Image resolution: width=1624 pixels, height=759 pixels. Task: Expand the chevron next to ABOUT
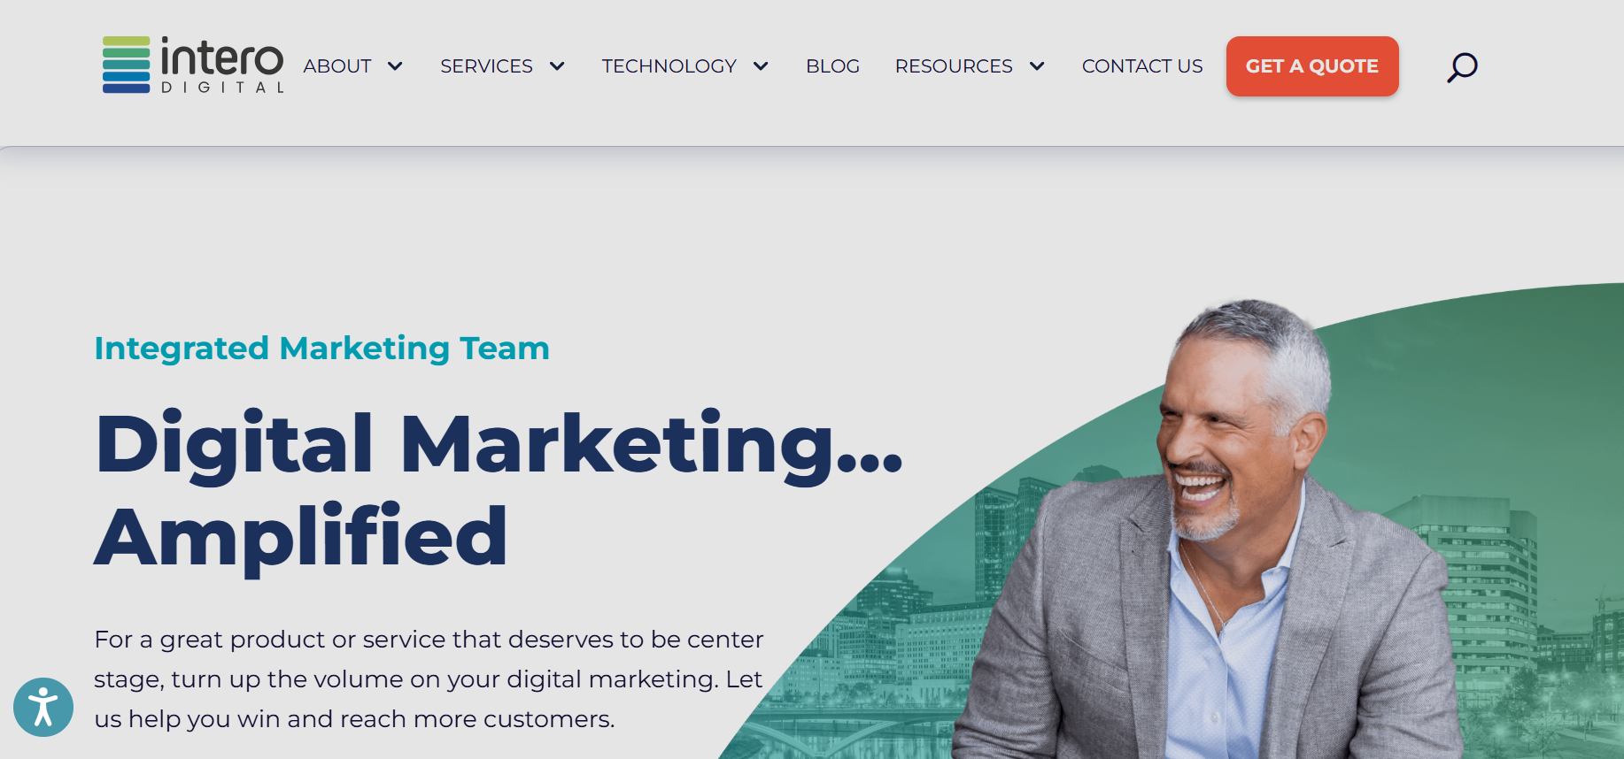tap(395, 66)
